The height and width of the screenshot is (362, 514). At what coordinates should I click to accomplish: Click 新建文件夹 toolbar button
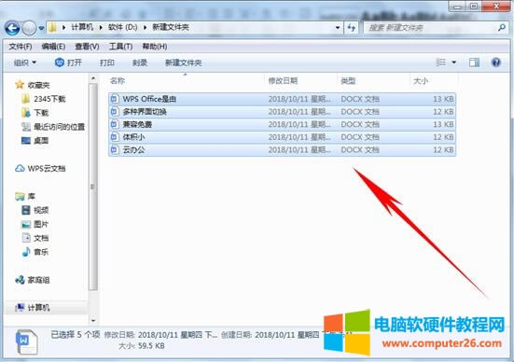[183, 63]
